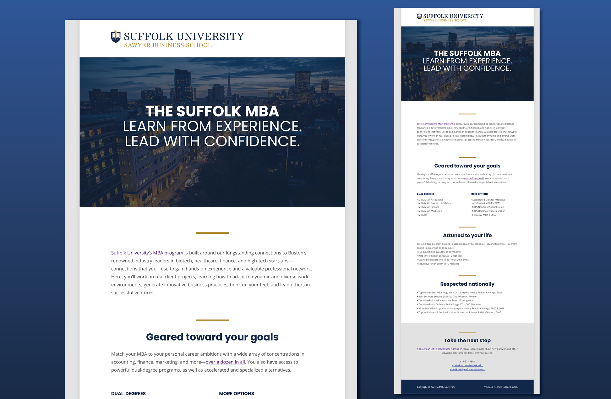
Task: Click the "MORE OPTIONS" label in the large email
Action: 237,393
